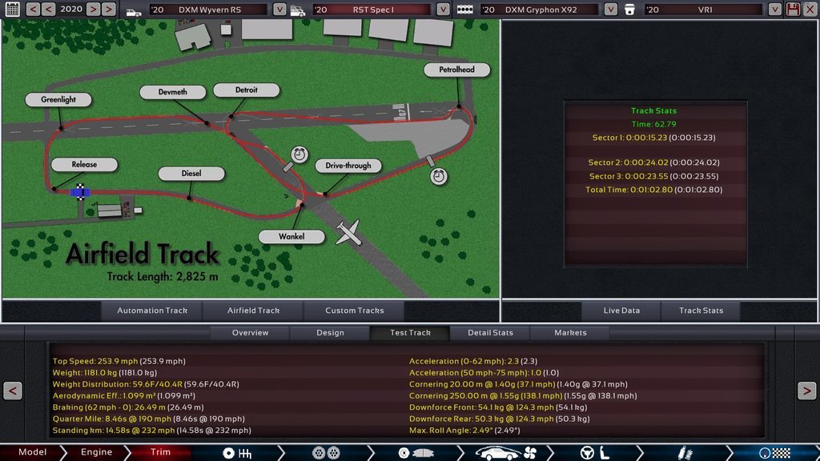
Task: Expand the DXM Wyvern RS model dropdown
Action: [279, 10]
